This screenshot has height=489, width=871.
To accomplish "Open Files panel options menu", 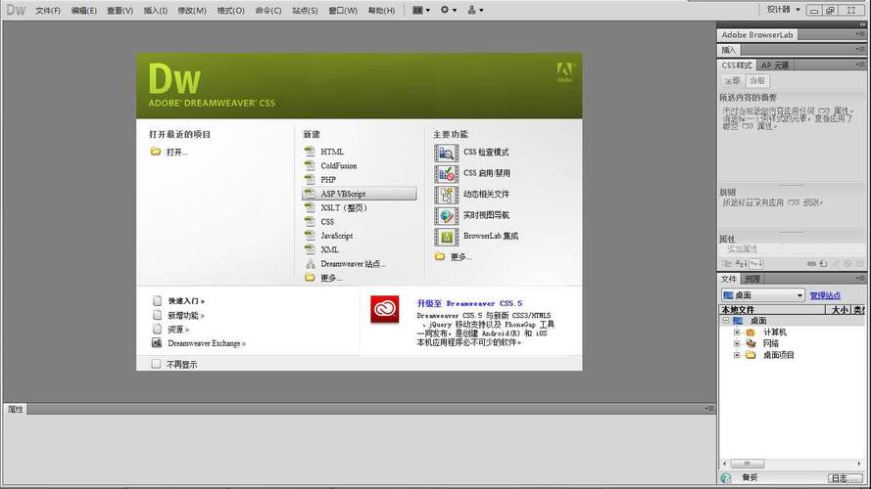I will [859, 279].
